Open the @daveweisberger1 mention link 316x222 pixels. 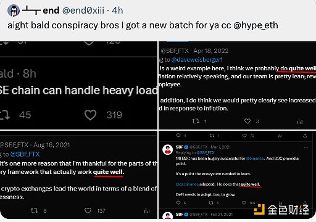pos(197,60)
